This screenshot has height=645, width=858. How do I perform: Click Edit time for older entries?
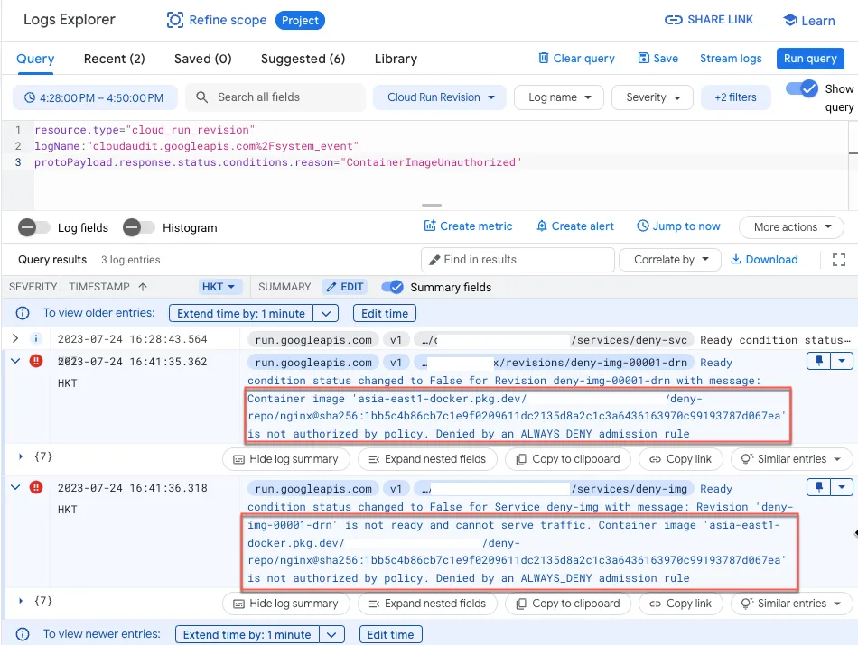coord(385,313)
